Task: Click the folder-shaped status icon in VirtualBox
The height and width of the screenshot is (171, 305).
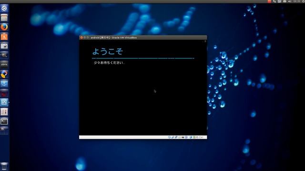Action: click(179, 137)
